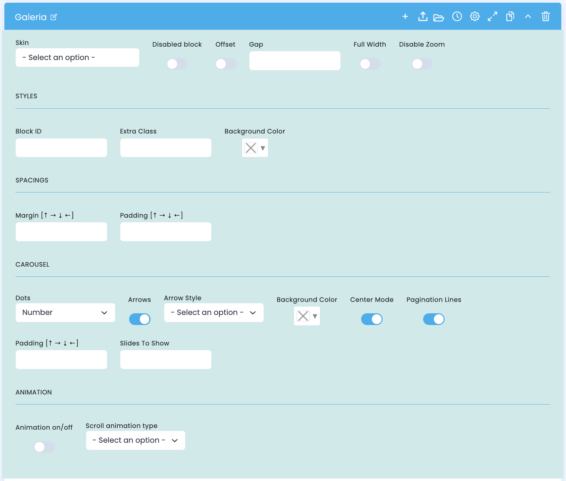Click the plus icon in the Galeria header
This screenshot has height=481, width=566.
coord(405,16)
